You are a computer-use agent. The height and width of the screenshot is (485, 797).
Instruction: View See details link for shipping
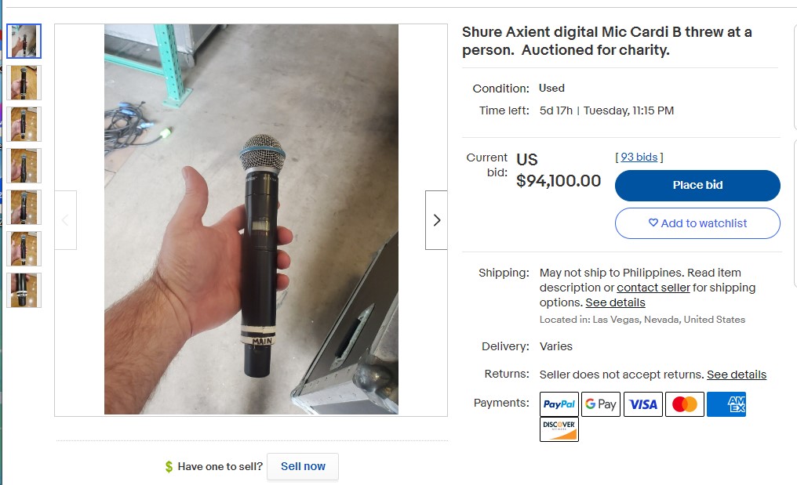[x=615, y=302]
